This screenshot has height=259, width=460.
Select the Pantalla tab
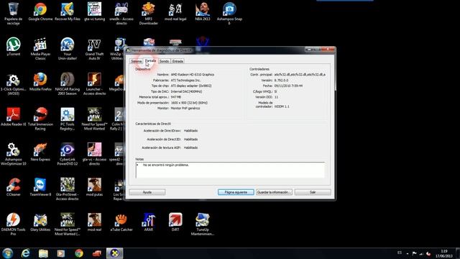[x=150, y=60]
